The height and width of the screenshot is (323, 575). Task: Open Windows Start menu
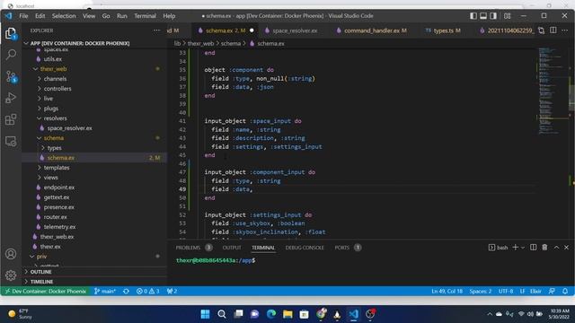point(206,314)
